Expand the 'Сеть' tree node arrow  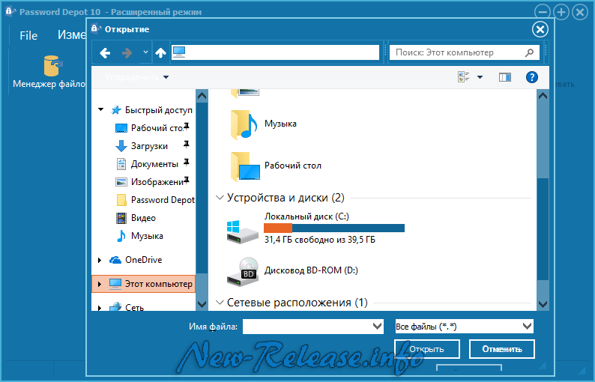100,308
